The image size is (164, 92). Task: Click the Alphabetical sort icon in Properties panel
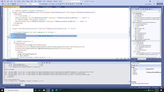coord(134,65)
